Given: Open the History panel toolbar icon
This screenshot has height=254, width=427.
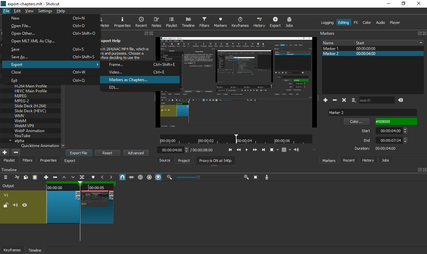Looking at the screenshot, I should tap(259, 22).
